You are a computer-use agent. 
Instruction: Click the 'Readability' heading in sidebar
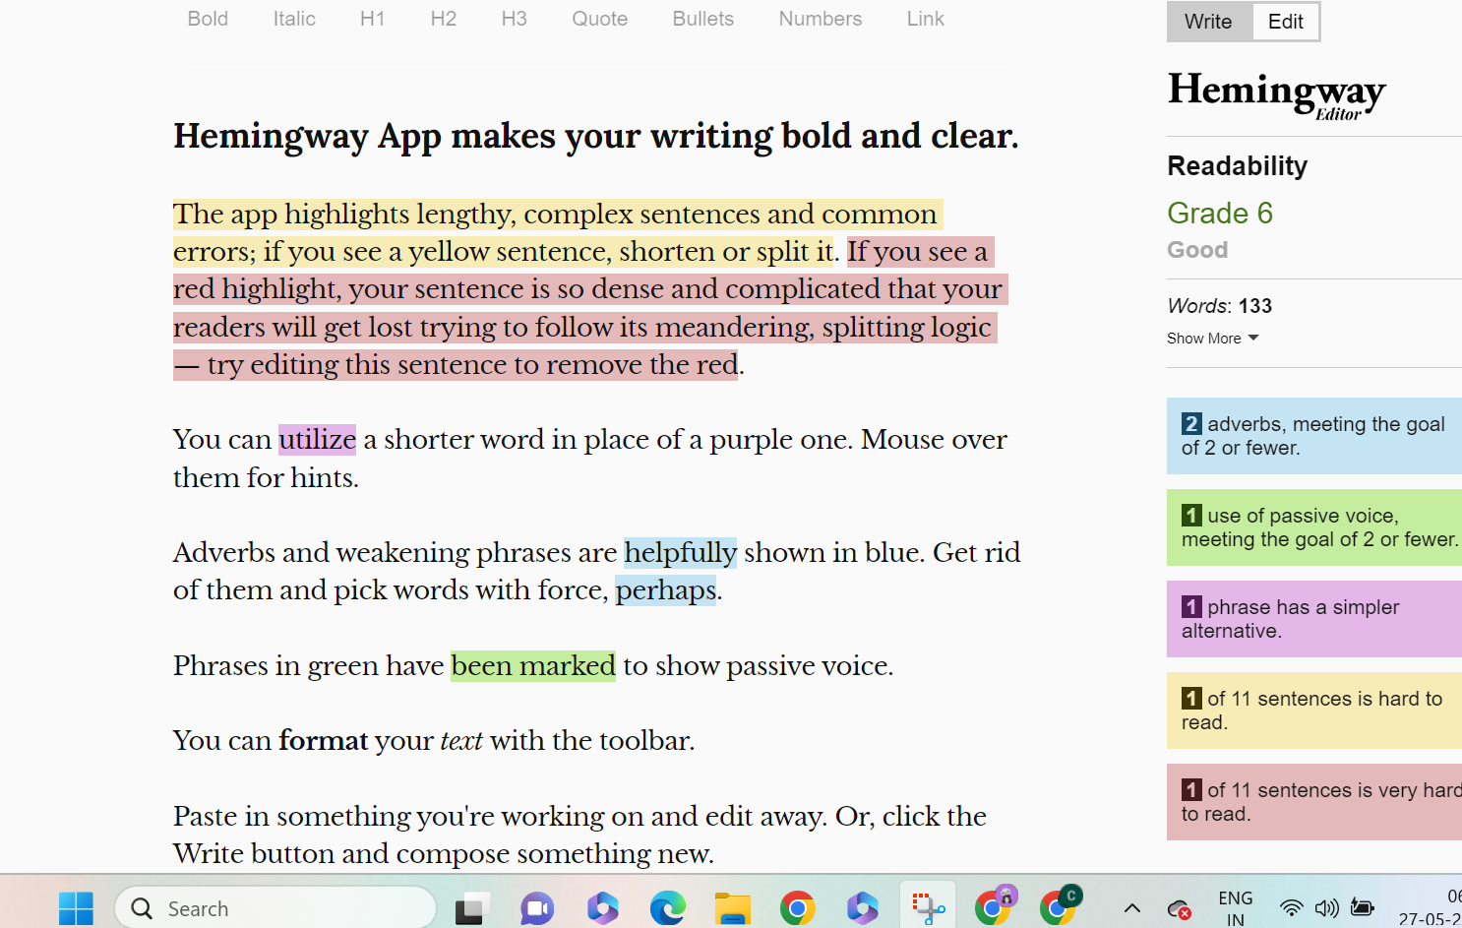[1238, 166]
